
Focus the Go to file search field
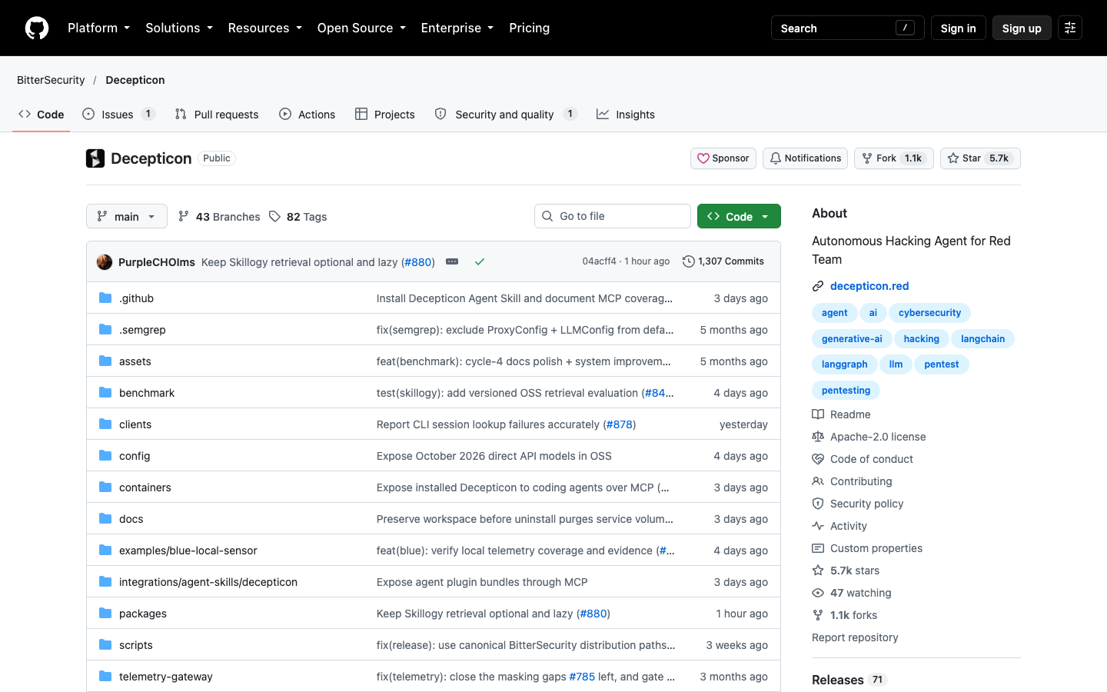(x=613, y=216)
